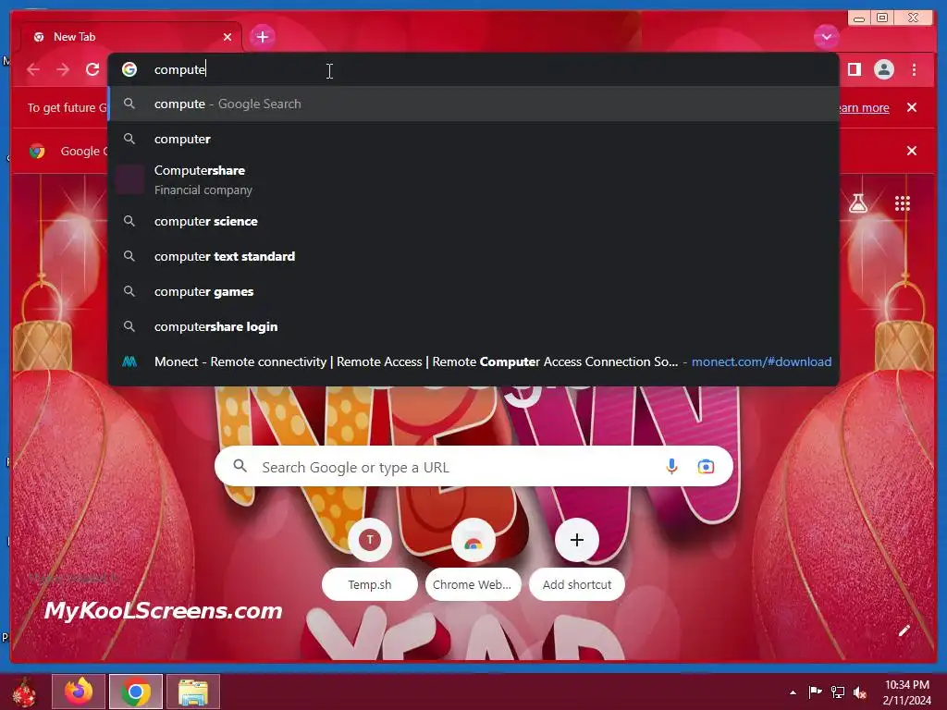Start voice search with microphone icon
Viewport: 947px width, 710px height.
pyautogui.click(x=671, y=467)
